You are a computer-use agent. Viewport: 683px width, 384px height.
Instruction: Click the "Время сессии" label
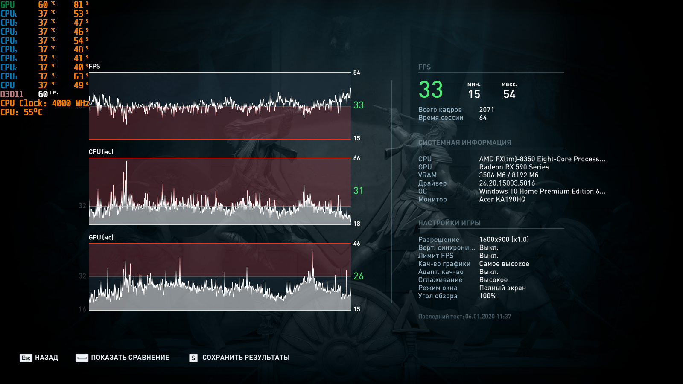441,118
